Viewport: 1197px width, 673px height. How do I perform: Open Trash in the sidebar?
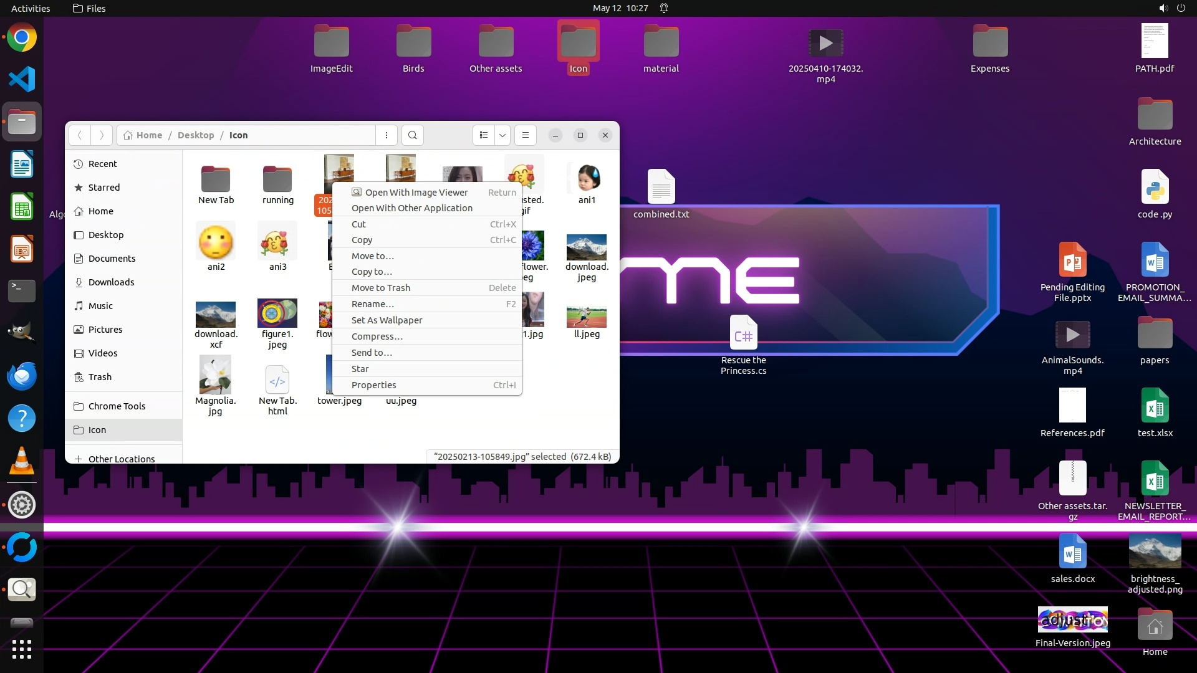pos(100,377)
